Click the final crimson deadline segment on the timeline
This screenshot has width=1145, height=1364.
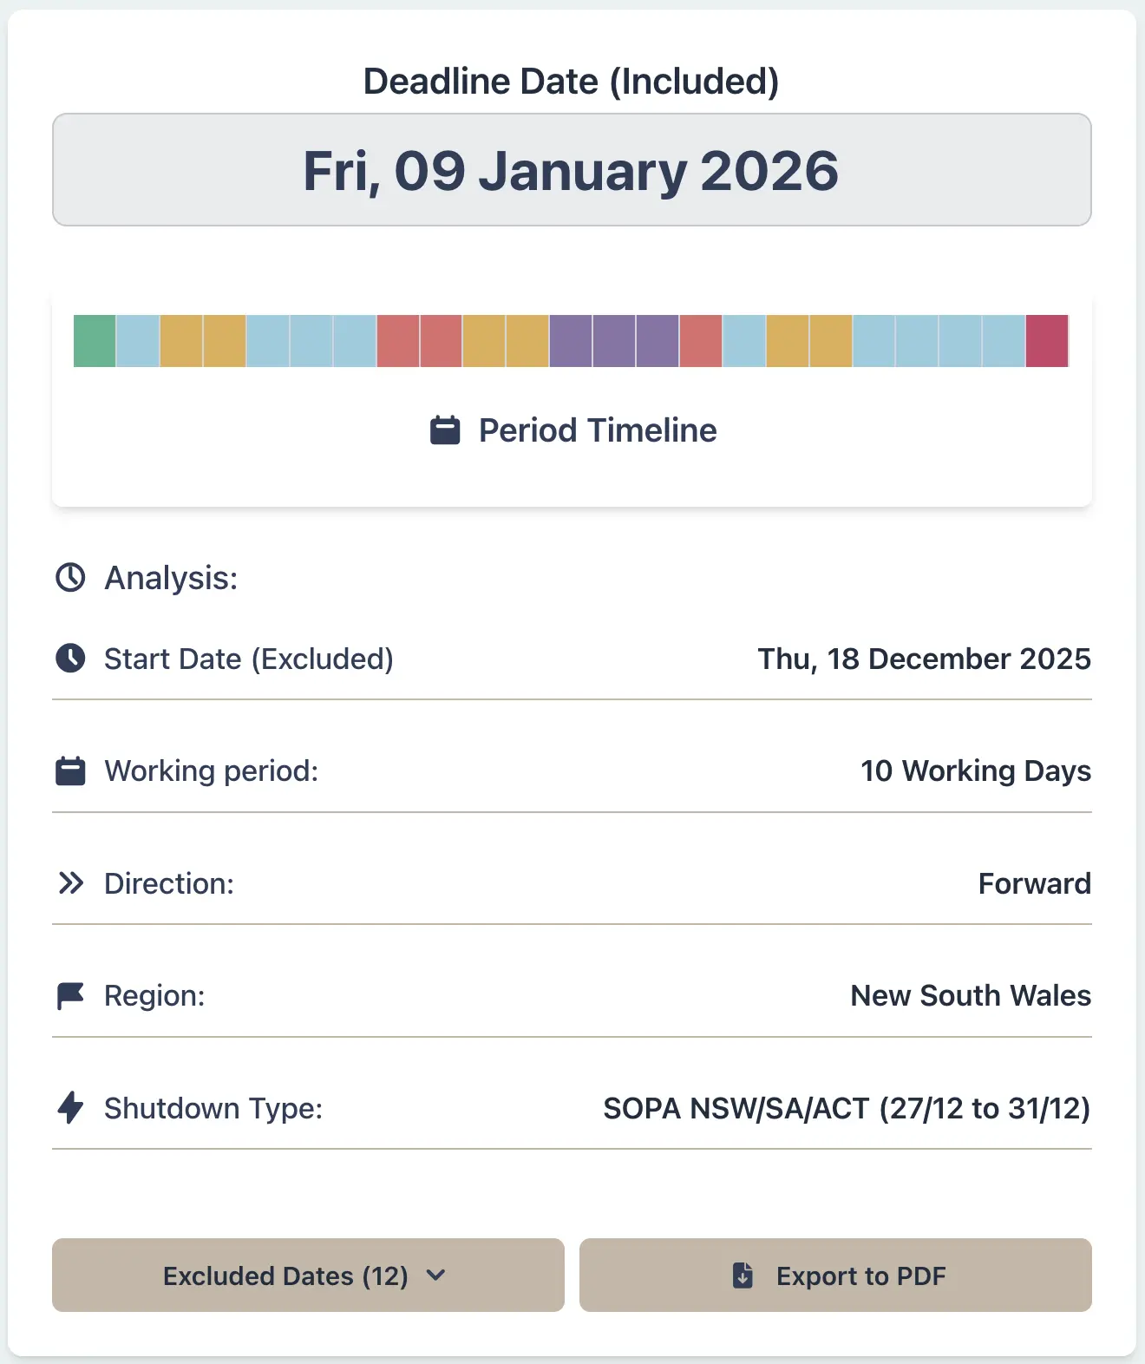pos(1046,339)
